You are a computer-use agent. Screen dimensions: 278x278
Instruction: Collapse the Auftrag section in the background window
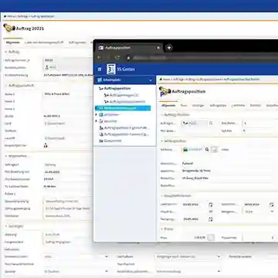pyautogui.click(x=5, y=52)
